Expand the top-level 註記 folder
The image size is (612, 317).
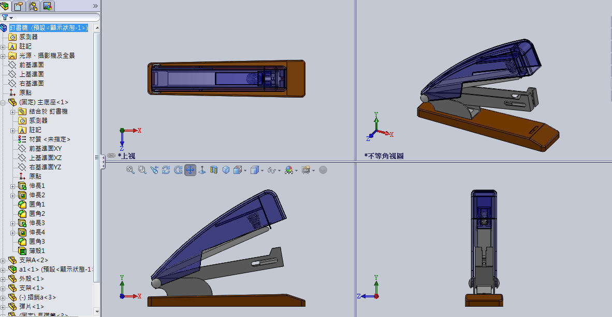(x=3, y=46)
